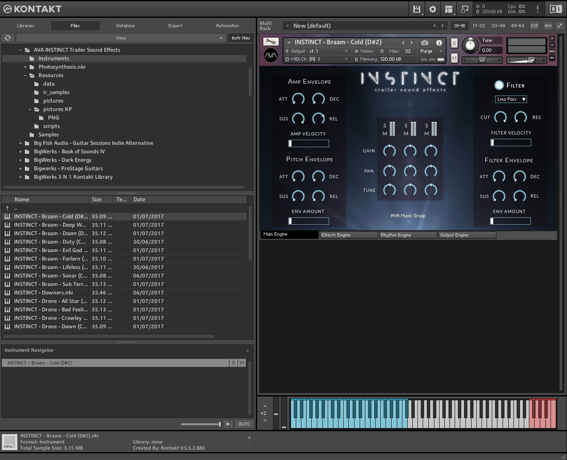
Task: Mute the instrument with the header M button
Action: coord(454,58)
